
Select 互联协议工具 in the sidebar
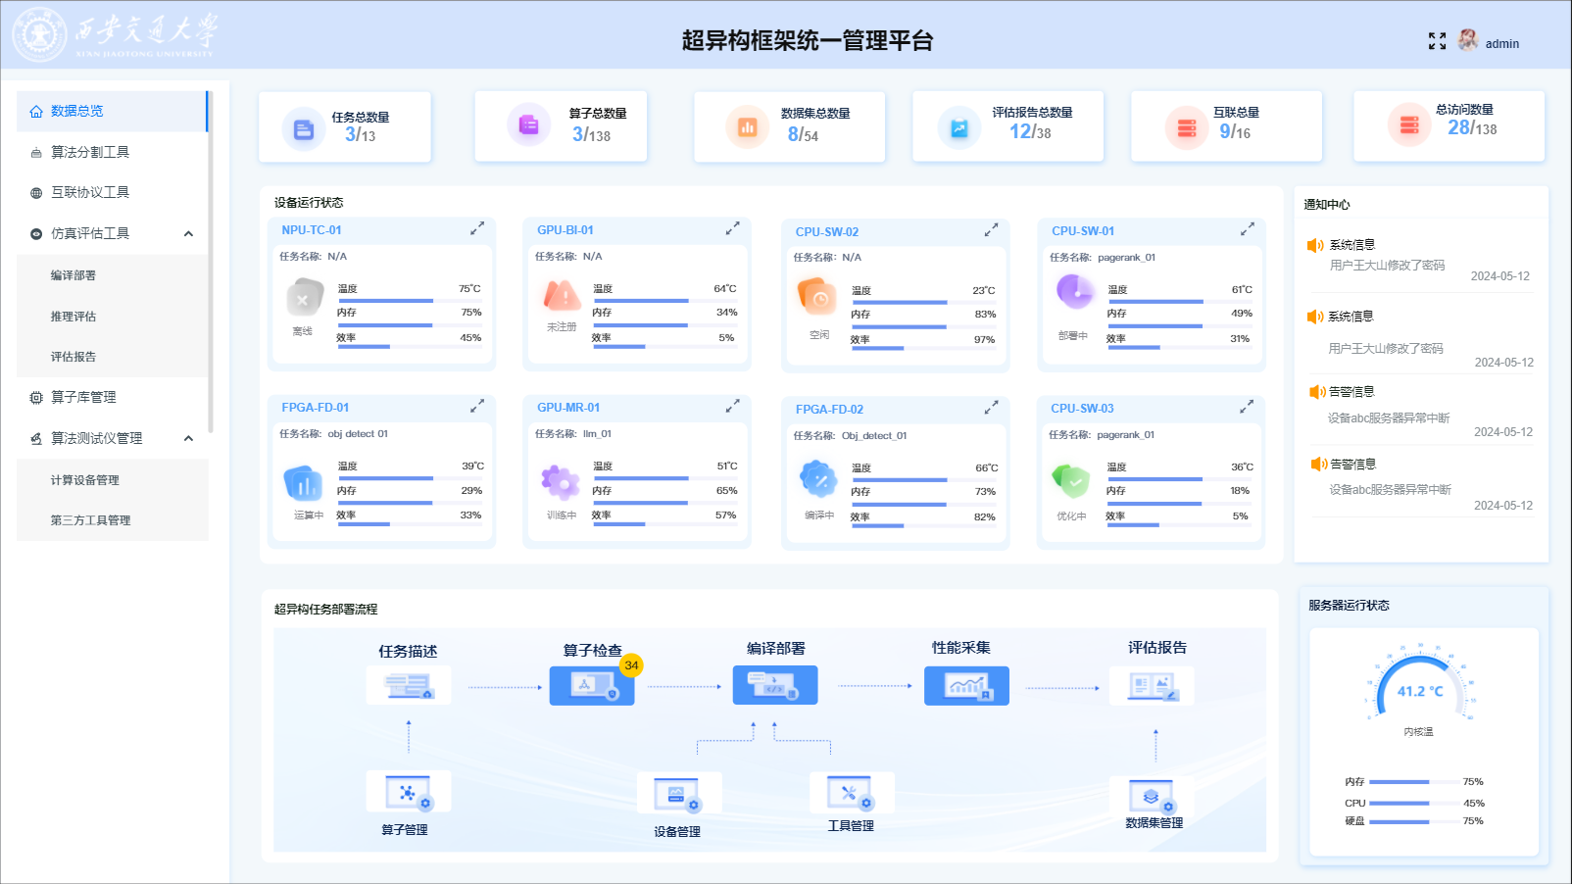(90, 192)
